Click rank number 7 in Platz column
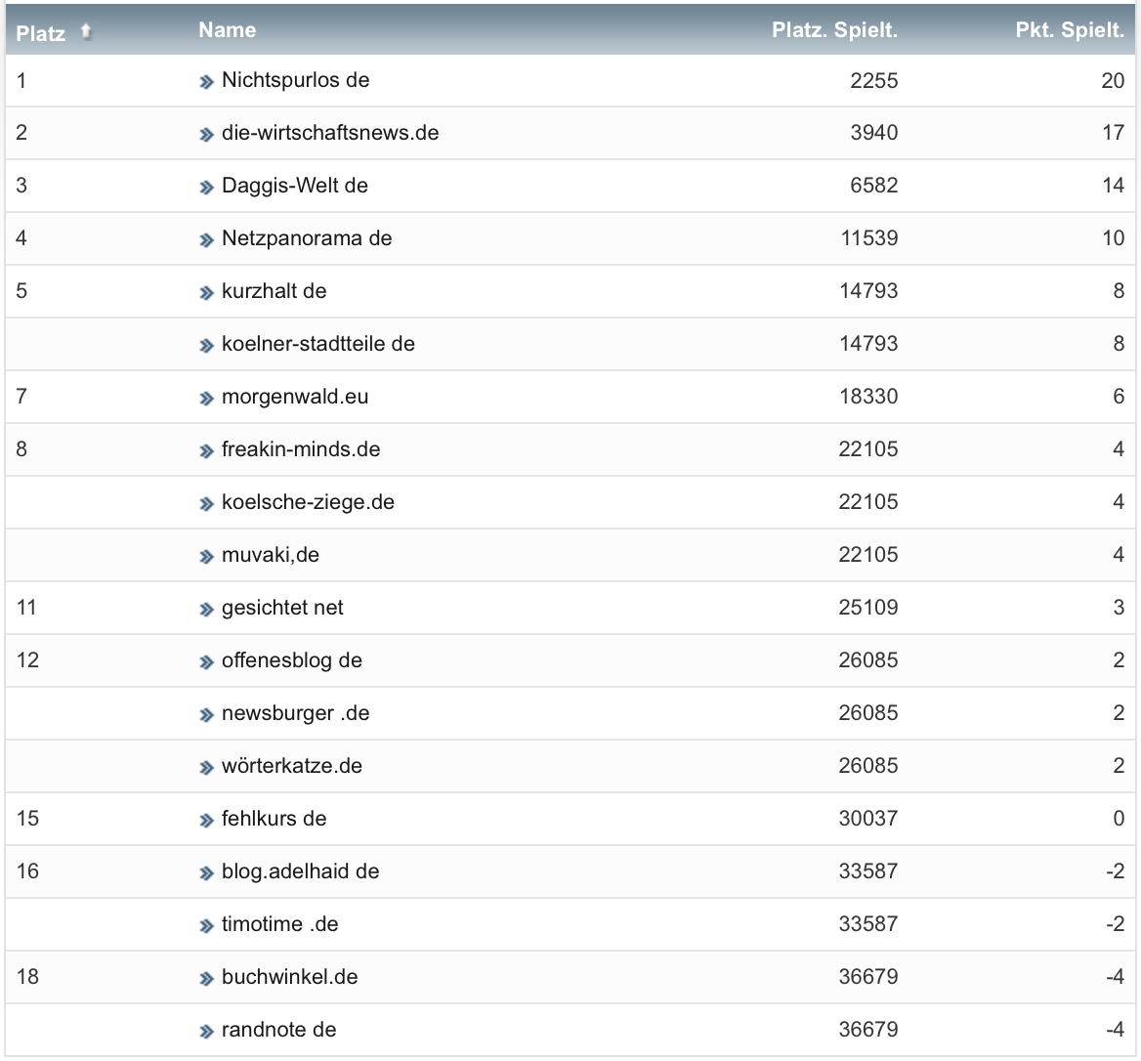The image size is (1141, 1061). tap(21, 397)
